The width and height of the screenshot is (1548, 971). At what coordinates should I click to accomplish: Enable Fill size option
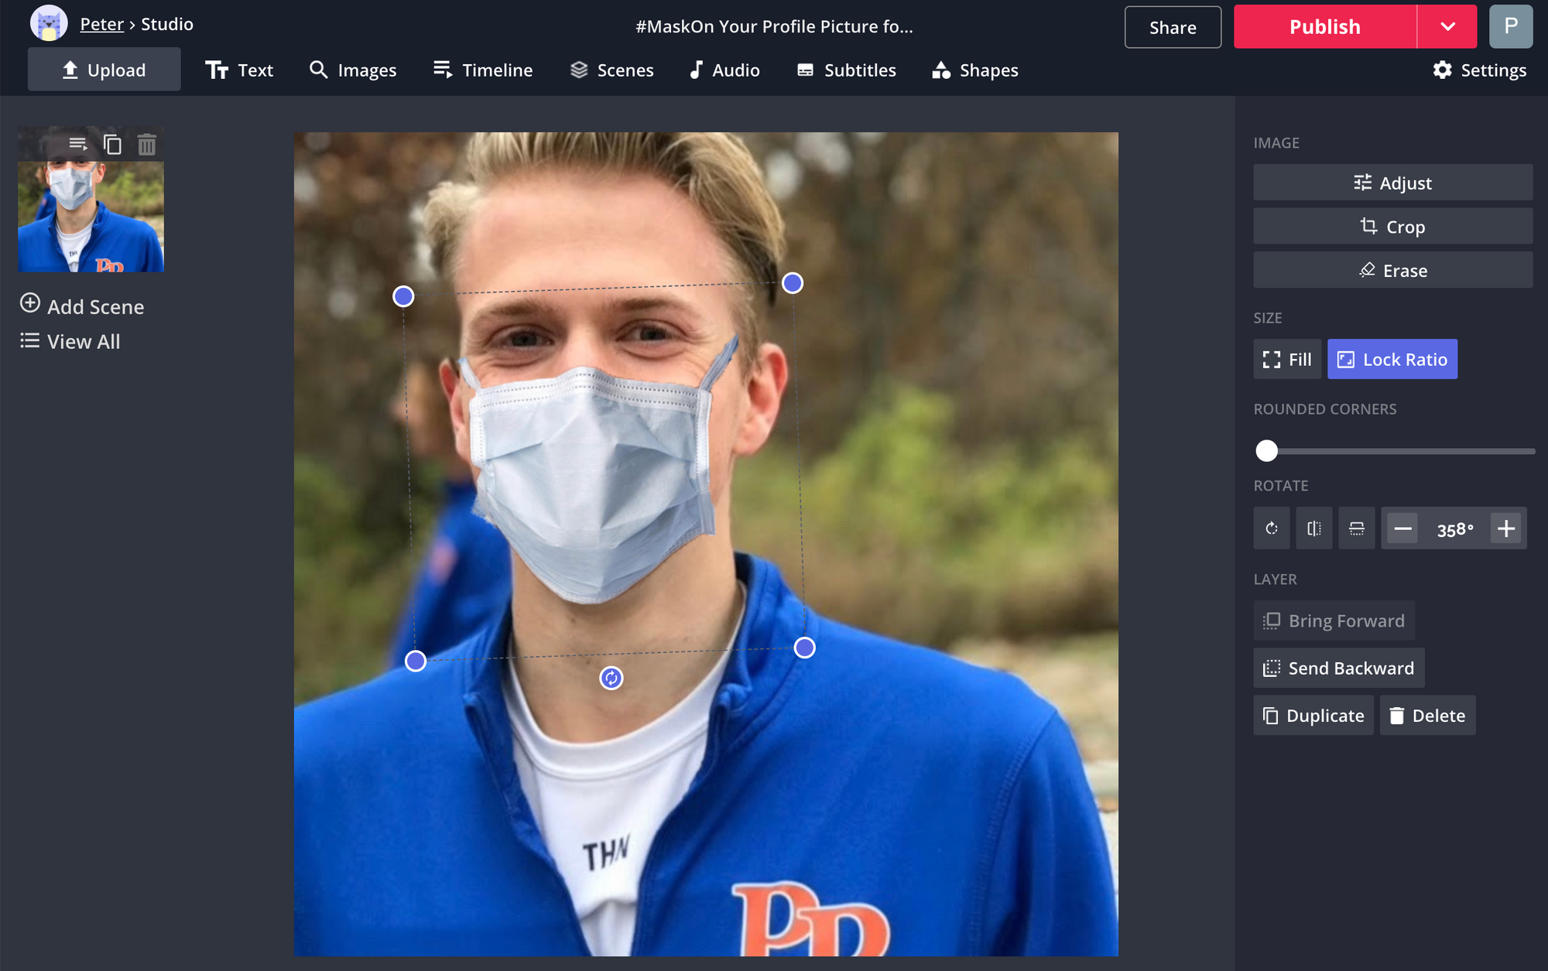pos(1286,360)
